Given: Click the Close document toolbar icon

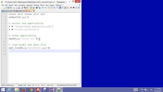Looking at the screenshot, I should tap(14, 8).
